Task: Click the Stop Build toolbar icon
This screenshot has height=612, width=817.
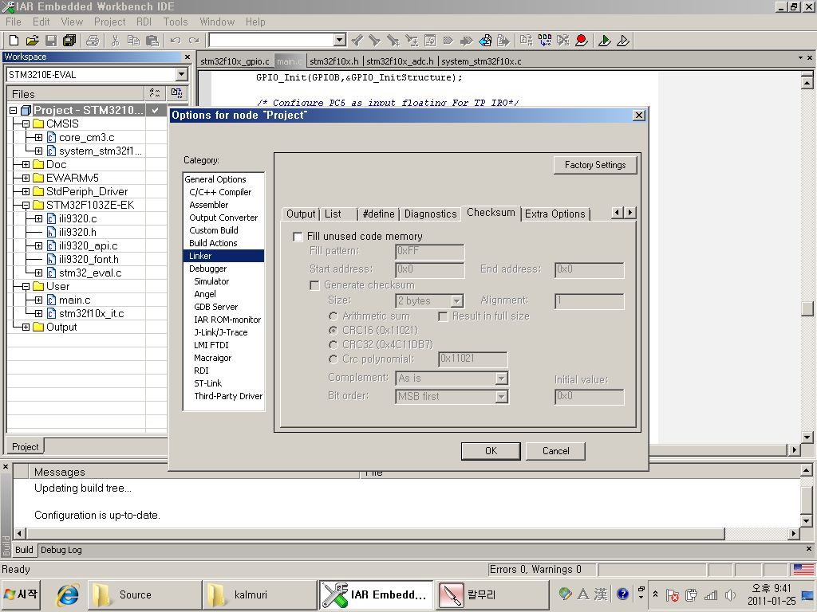Action: 563,40
